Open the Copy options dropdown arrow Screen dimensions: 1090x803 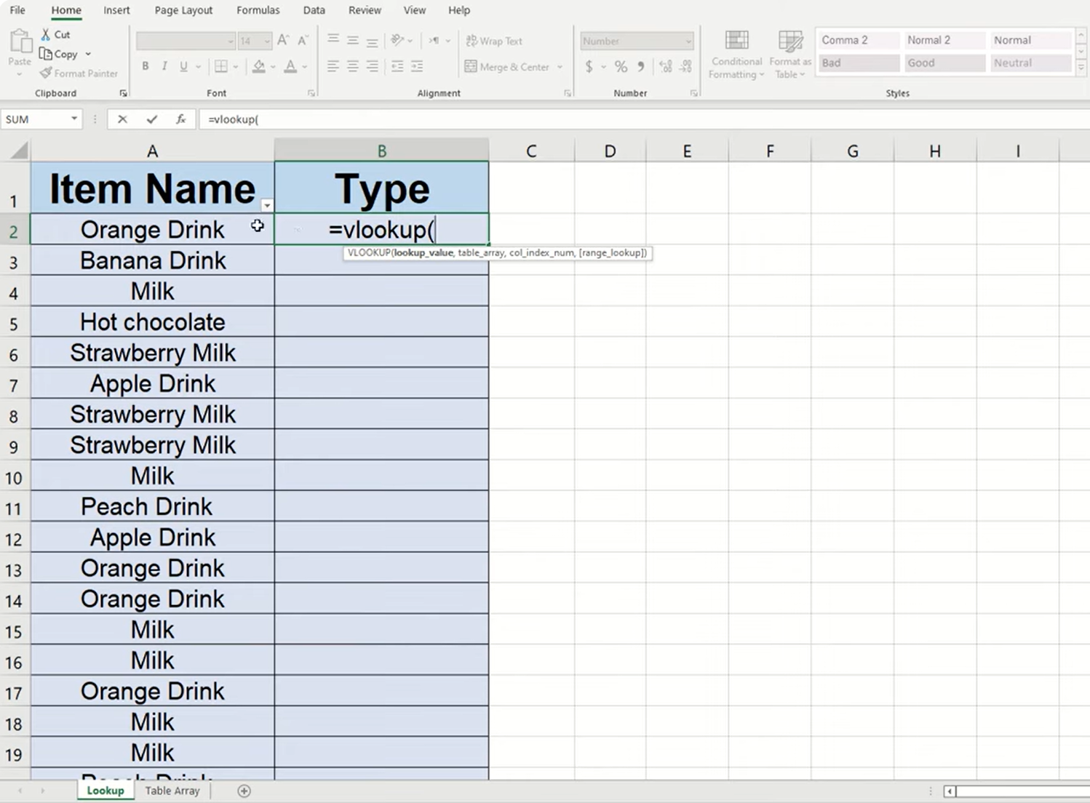(88, 54)
